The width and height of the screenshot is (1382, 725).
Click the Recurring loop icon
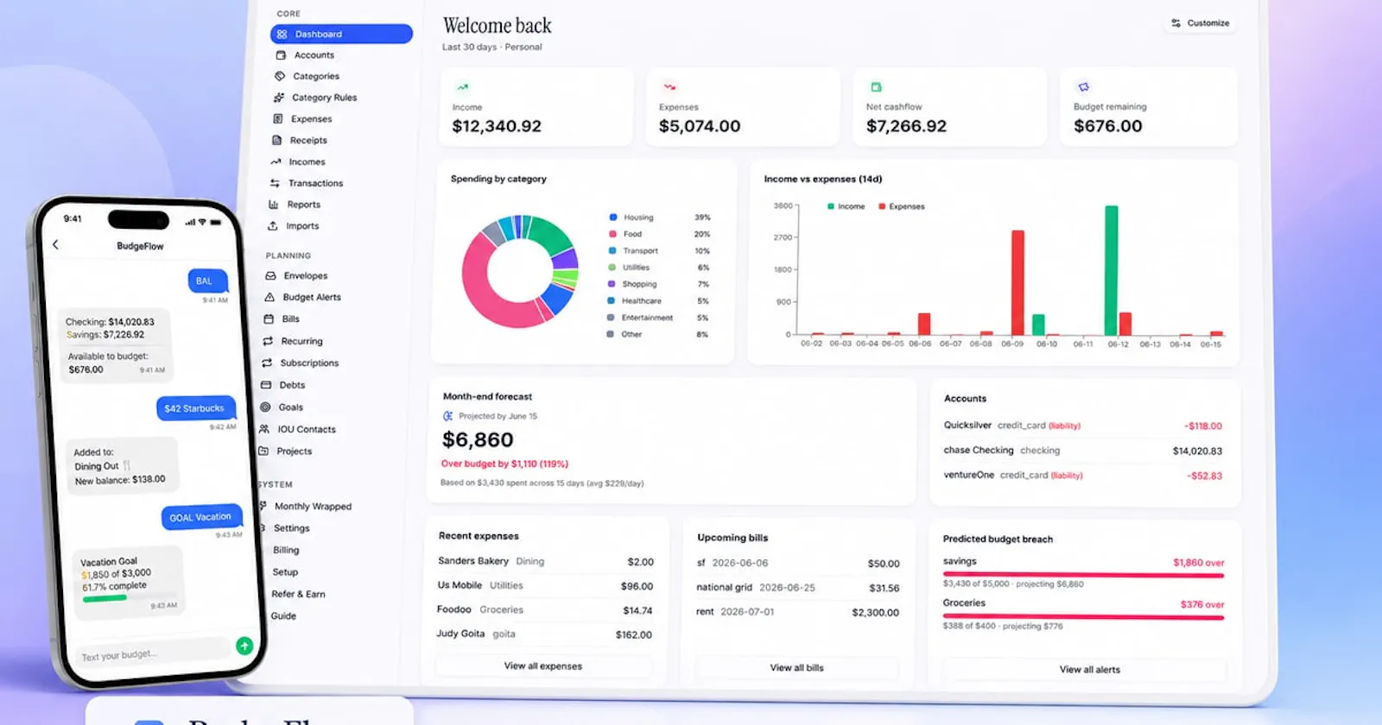(x=268, y=341)
